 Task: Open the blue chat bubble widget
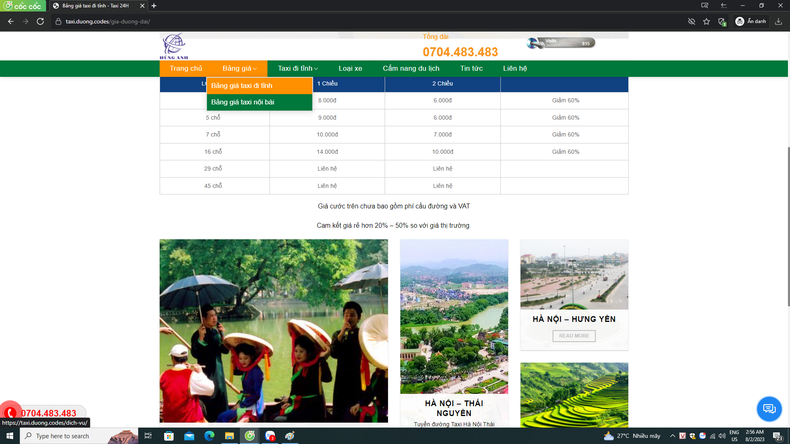tap(769, 409)
